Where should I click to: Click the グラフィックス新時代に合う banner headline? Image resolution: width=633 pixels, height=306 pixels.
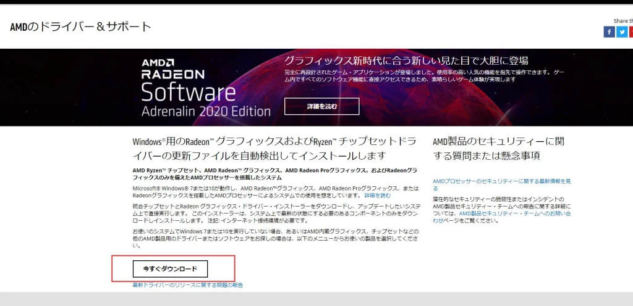click(x=406, y=61)
